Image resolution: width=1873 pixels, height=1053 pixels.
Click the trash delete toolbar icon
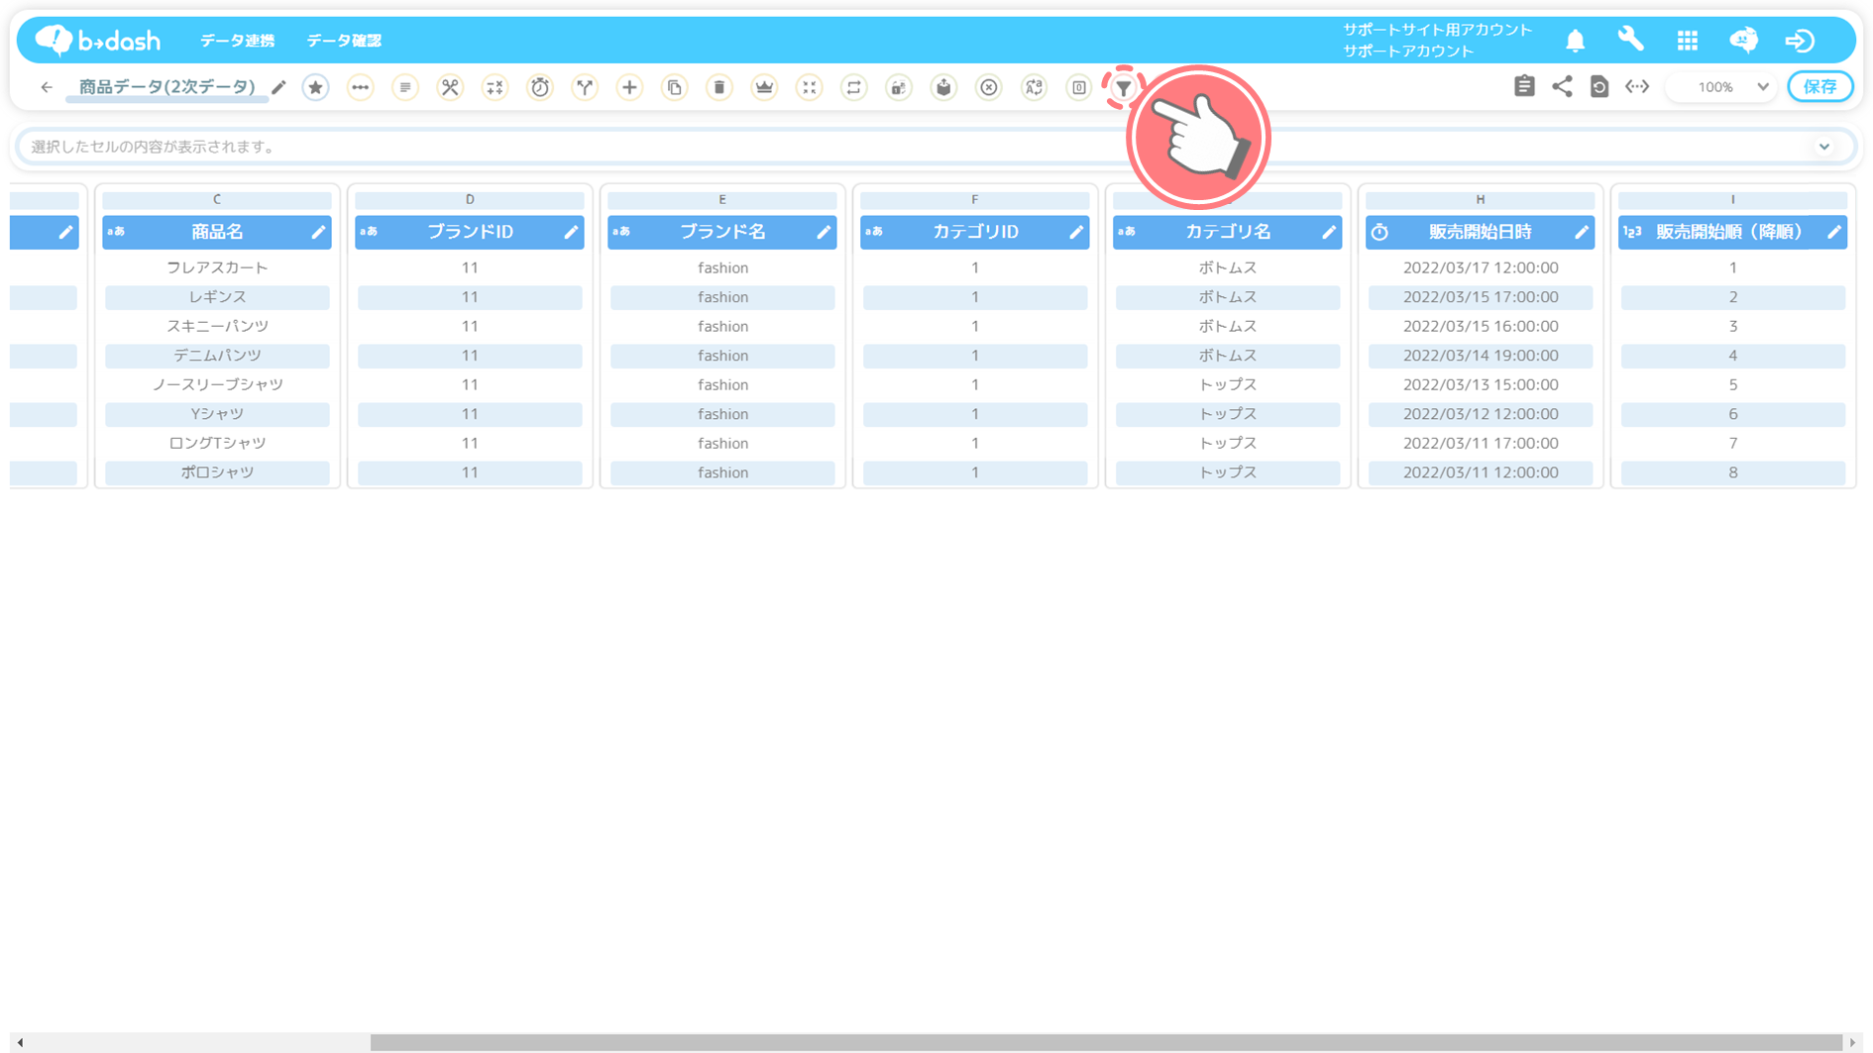point(719,87)
